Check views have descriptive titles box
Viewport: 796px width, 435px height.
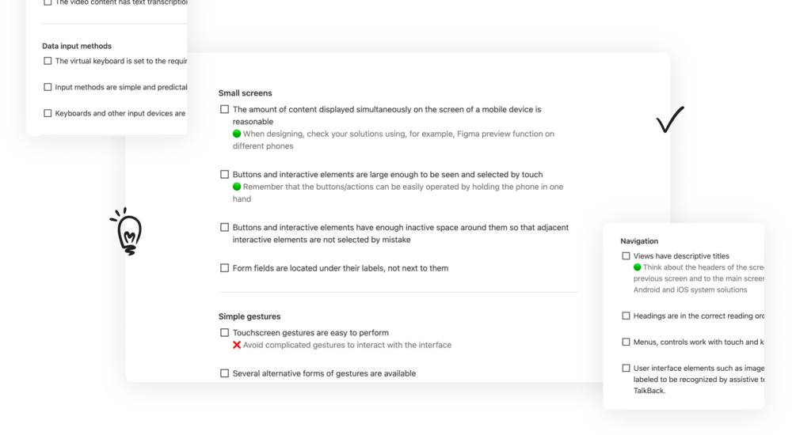coord(626,256)
